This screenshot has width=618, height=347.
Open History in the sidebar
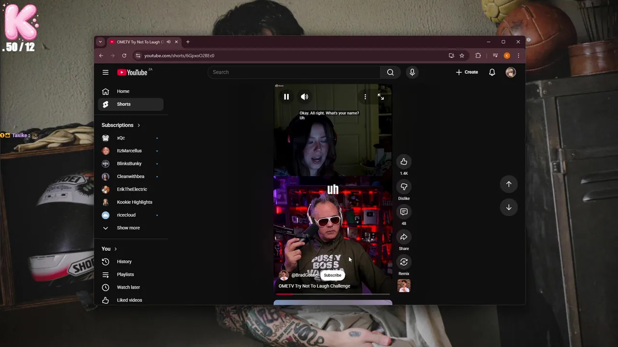[x=131, y=262]
